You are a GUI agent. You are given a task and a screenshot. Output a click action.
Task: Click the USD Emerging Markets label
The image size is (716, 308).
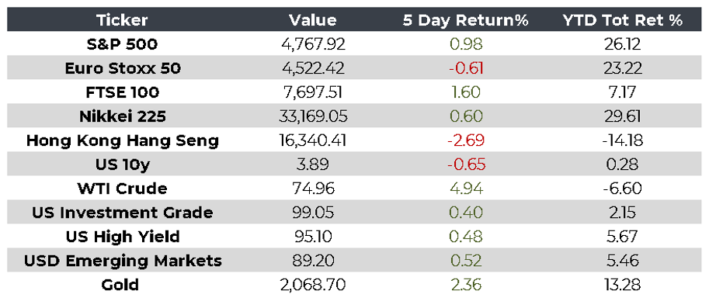tap(123, 261)
